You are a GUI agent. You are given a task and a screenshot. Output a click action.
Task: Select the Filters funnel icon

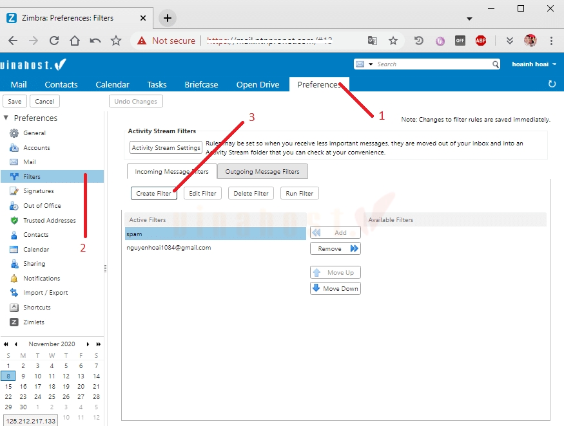pos(14,176)
